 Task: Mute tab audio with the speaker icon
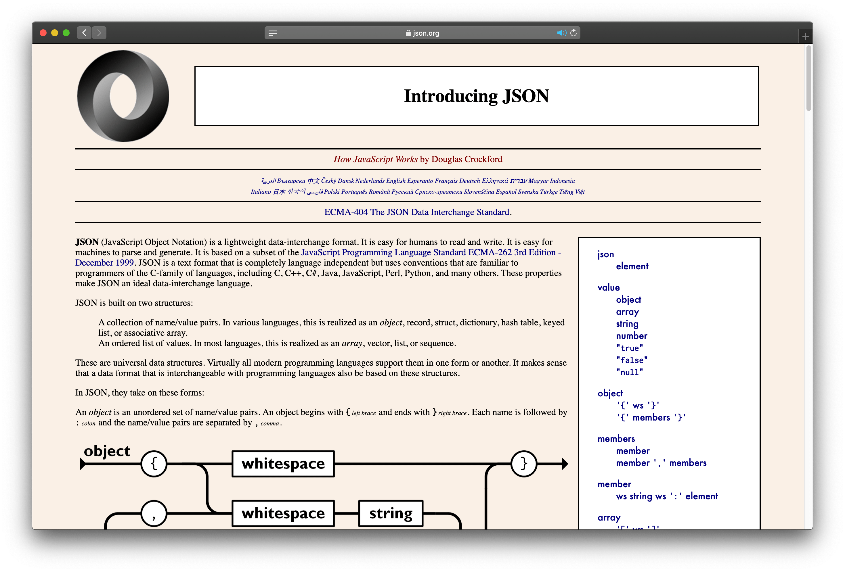561,33
